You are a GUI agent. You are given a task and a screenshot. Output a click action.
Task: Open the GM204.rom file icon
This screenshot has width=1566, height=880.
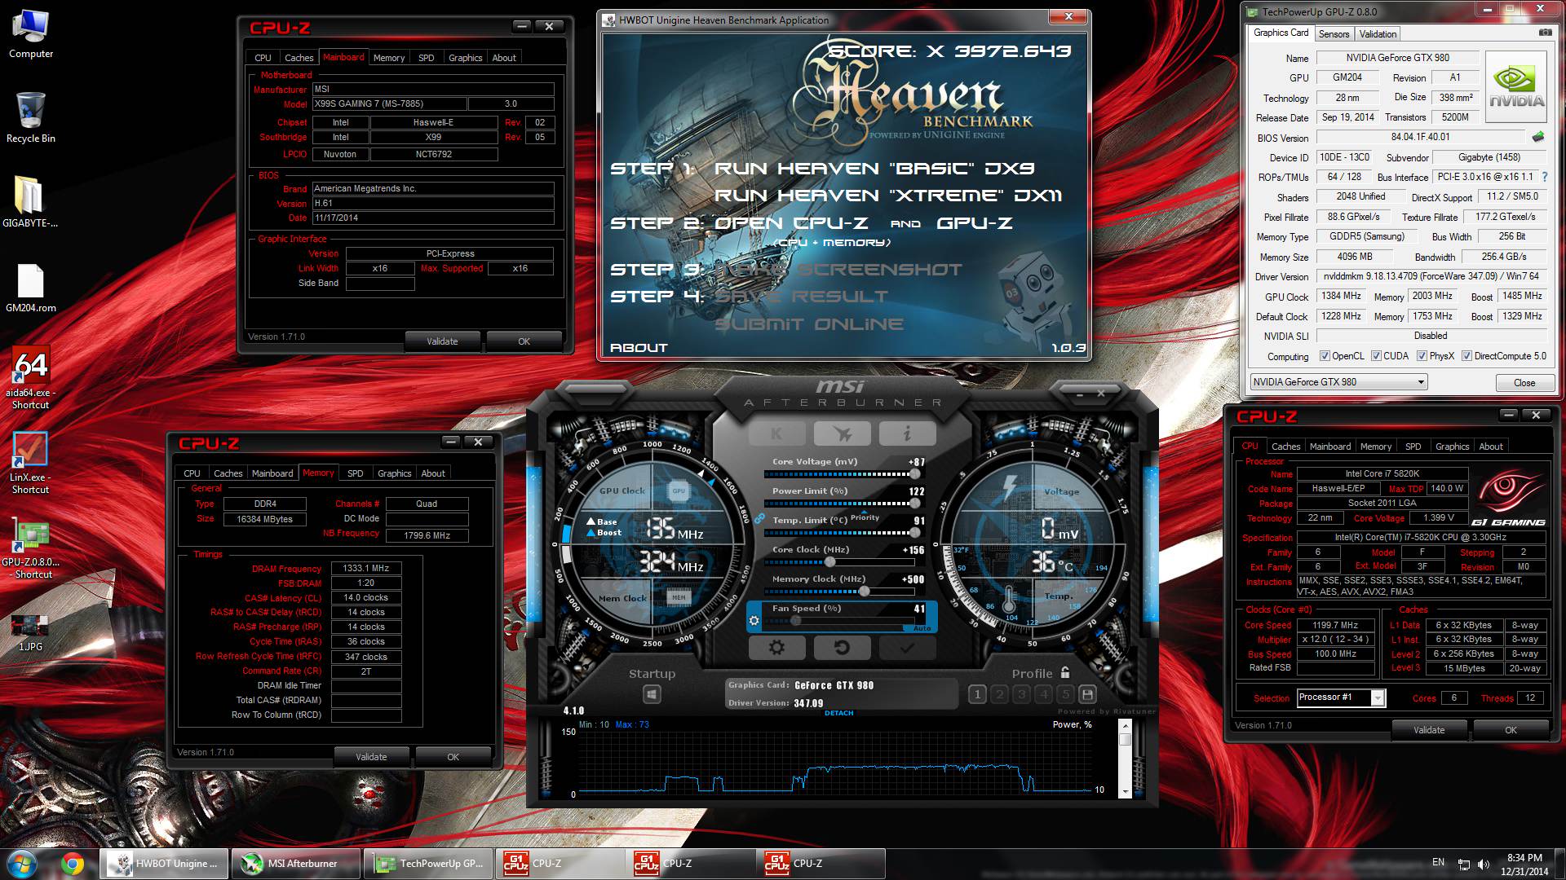point(31,288)
